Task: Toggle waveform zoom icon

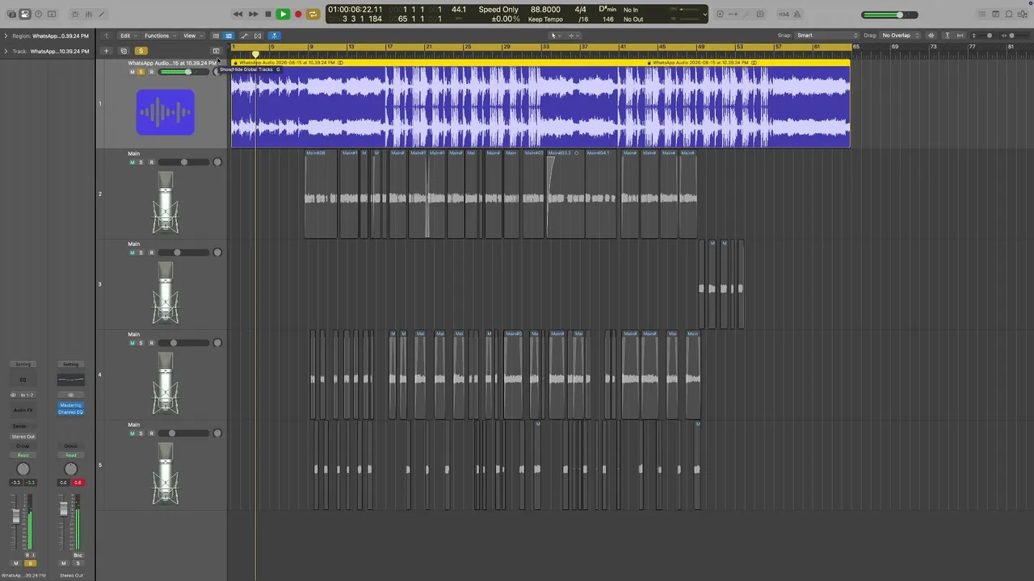Action: tap(931, 36)
